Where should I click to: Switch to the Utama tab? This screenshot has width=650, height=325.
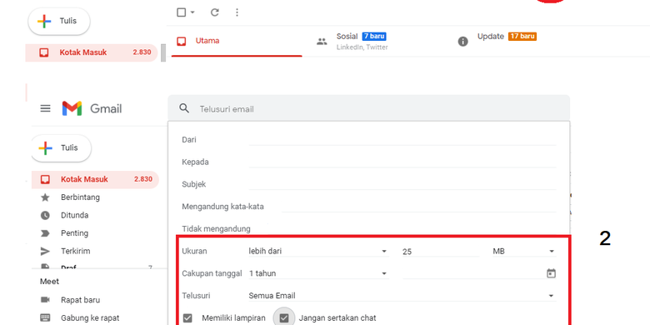coord(237,41)
